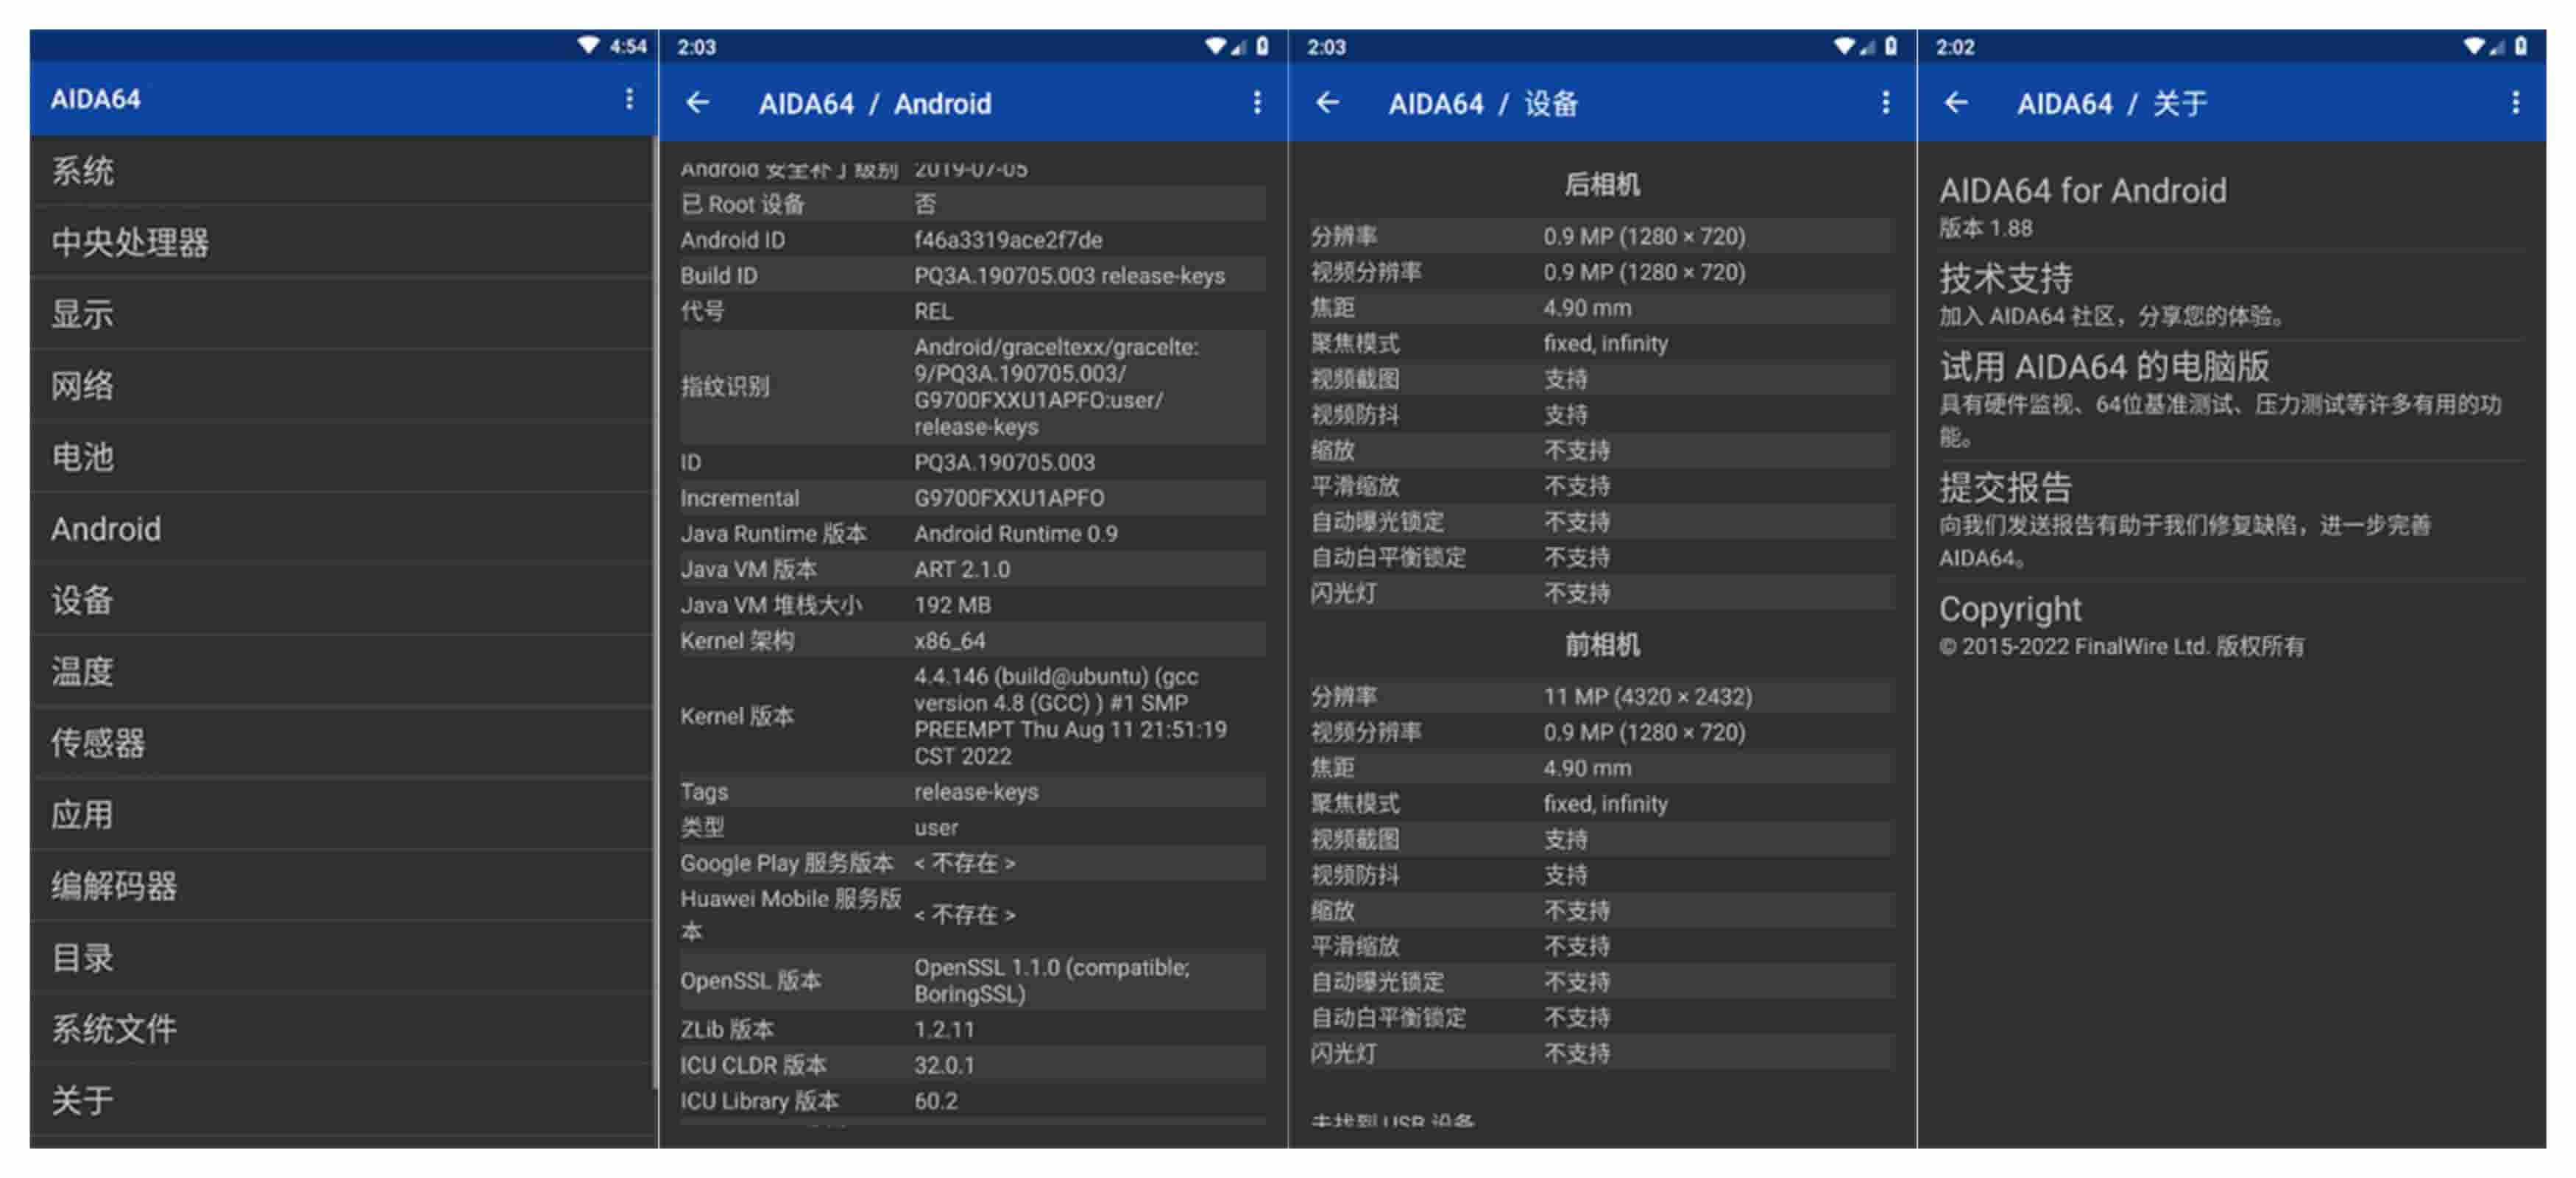The image size is (2576, 1178).
Task: Open three-dot menu on Android info screen
Action: tap(1256, 103)
